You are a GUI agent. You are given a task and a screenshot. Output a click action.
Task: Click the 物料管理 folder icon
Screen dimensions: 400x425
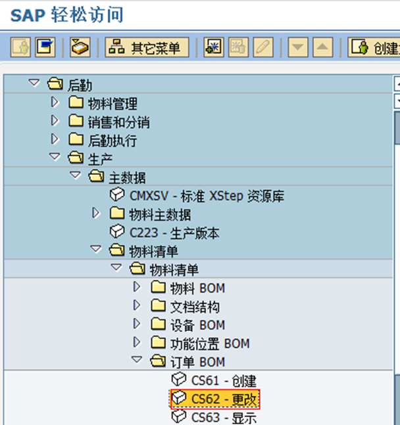click(x=76, y=102)
